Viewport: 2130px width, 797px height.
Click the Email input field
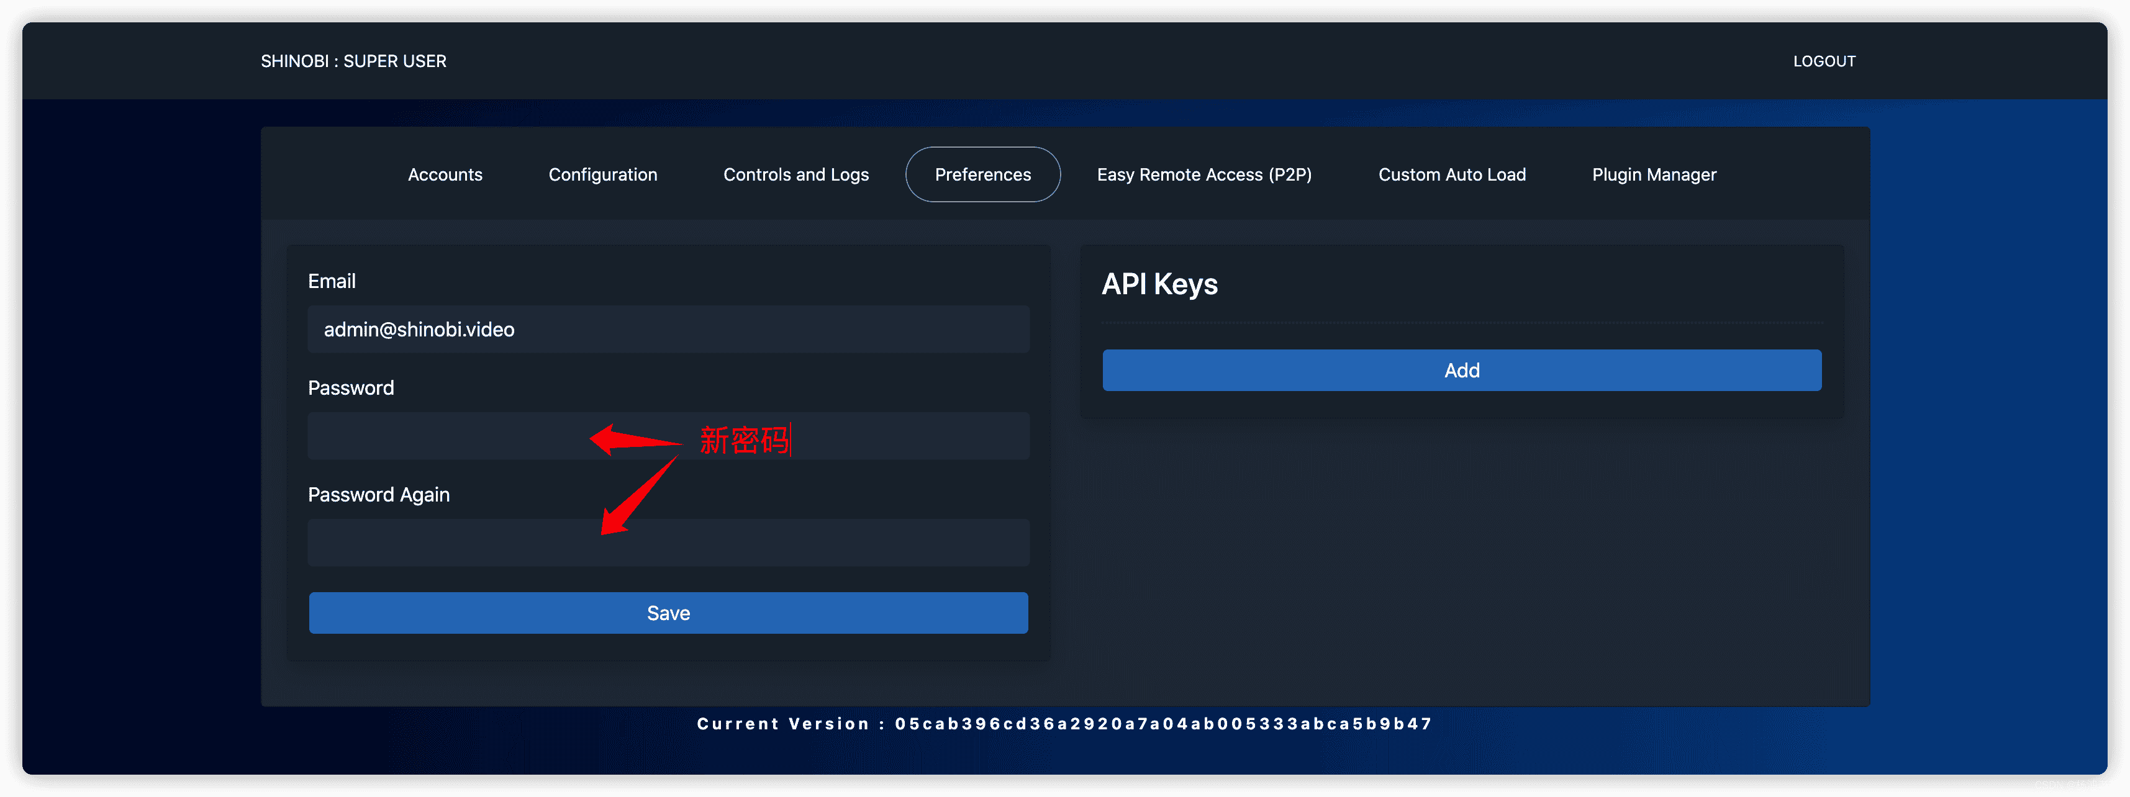point(668,329)
